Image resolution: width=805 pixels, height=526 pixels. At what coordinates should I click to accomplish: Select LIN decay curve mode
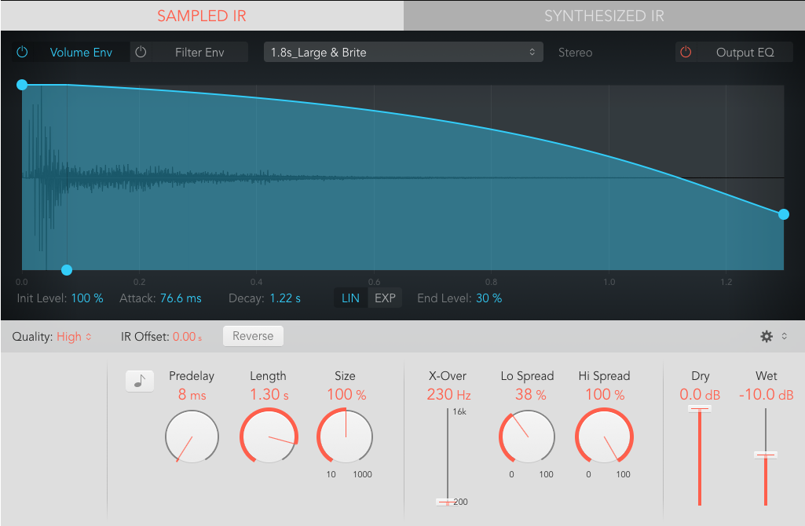click(x=350, y=298)
